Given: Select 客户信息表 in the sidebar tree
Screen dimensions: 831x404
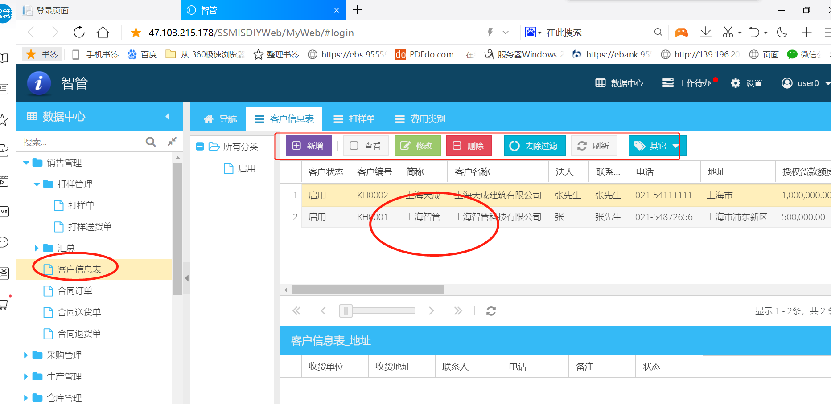Looking at the screenshot, I should pyautogui.click(x=79, y=269).
